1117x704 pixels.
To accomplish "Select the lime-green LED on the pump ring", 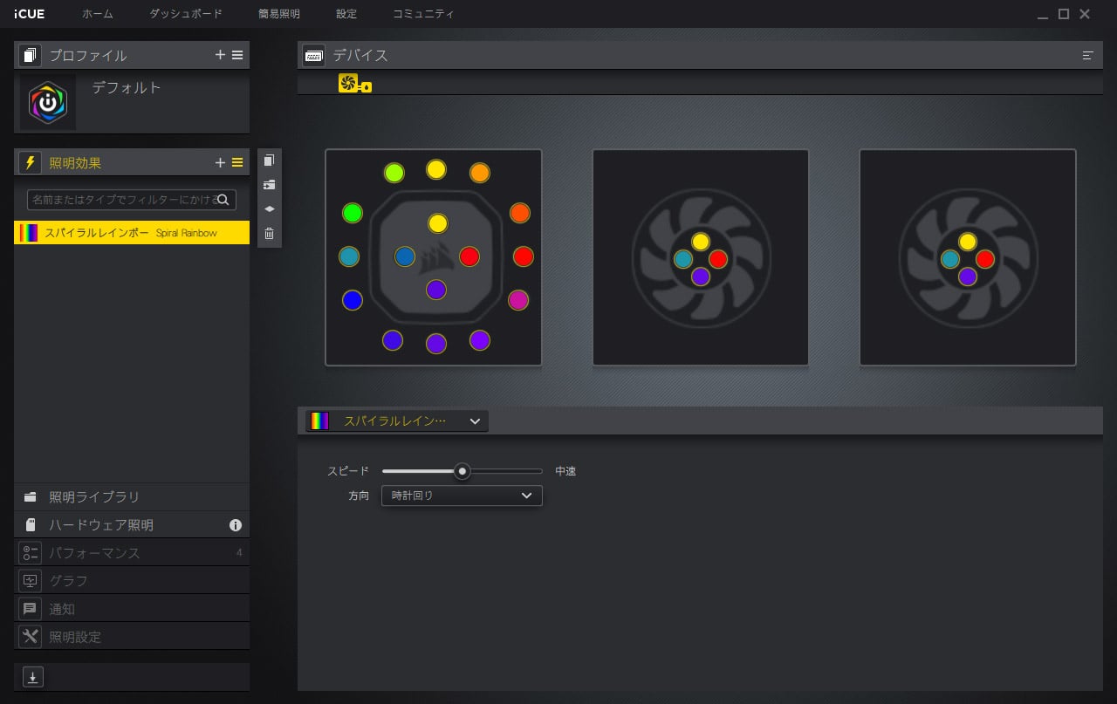I will pos(394,173).
